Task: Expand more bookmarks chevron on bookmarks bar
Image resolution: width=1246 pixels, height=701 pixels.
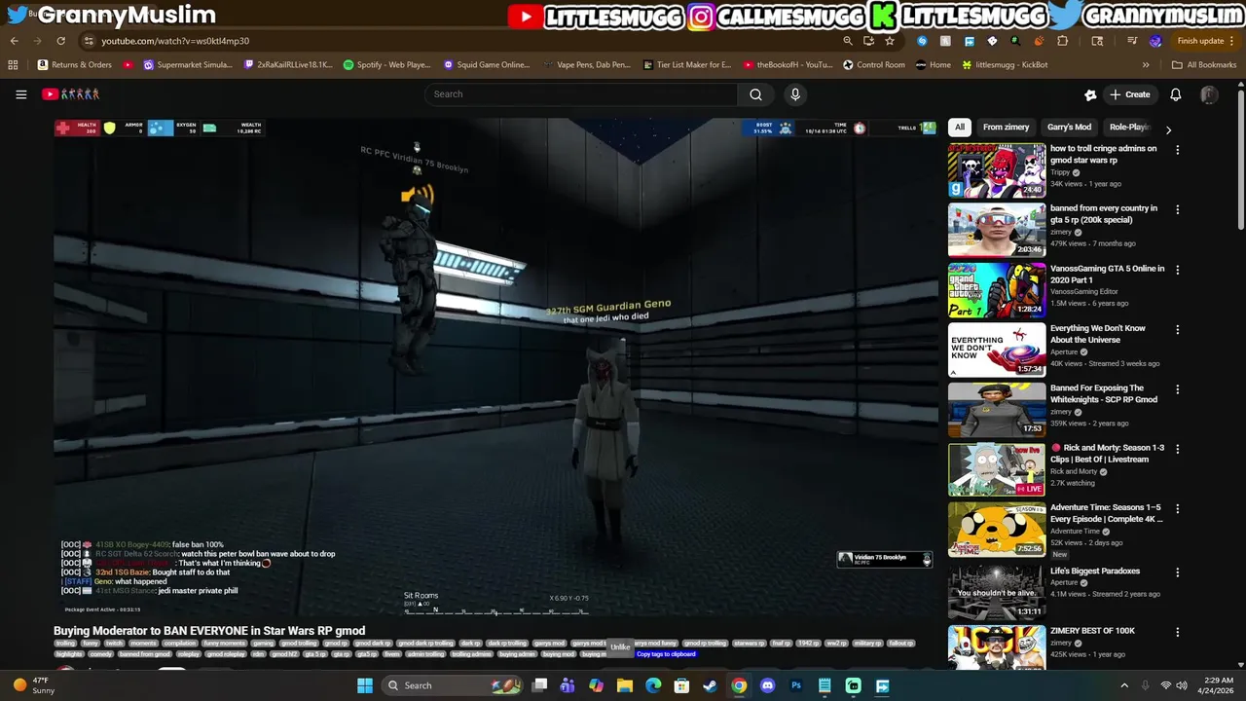Action: coord(1146,65)
